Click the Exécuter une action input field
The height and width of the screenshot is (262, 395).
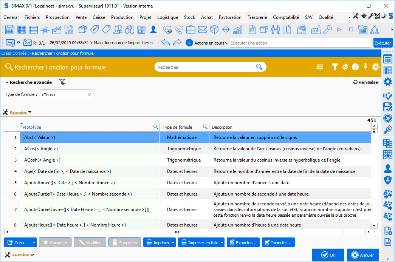pos(300,43)
